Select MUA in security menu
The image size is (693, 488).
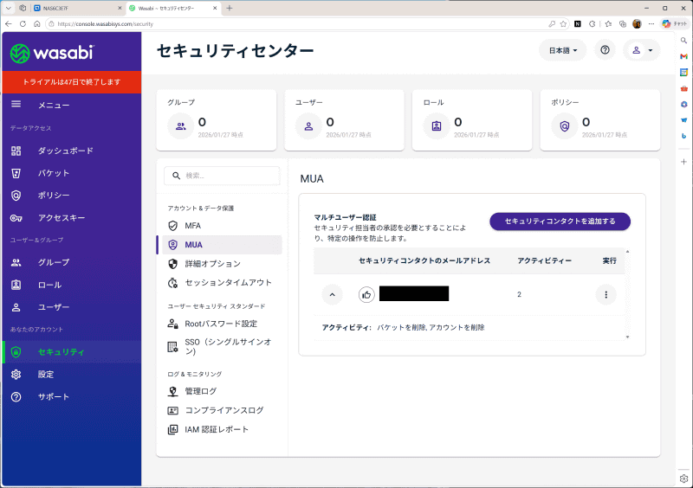click(x=222, y=245)
